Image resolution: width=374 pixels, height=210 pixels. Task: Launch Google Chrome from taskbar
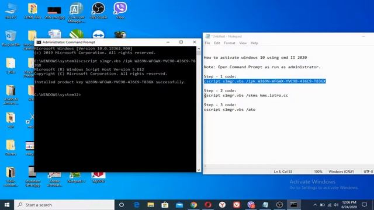(x=193, y=205)
